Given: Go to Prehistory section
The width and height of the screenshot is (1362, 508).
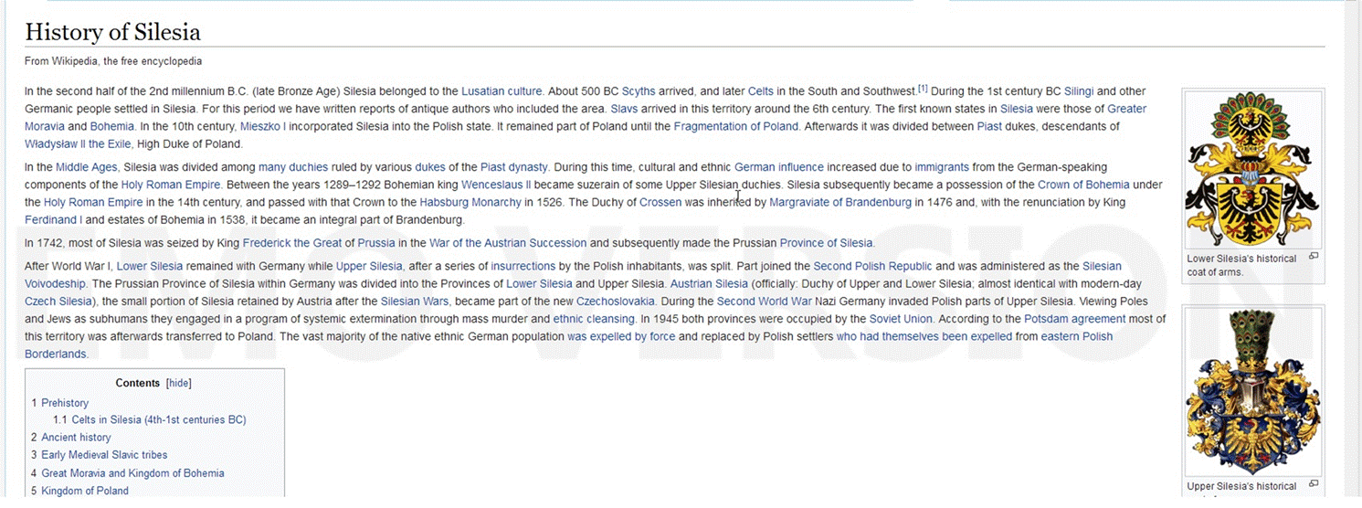Looking at the screenshot, I should coord(65,403).
